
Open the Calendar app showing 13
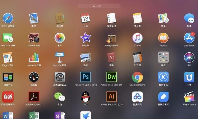tap(85, 18)
